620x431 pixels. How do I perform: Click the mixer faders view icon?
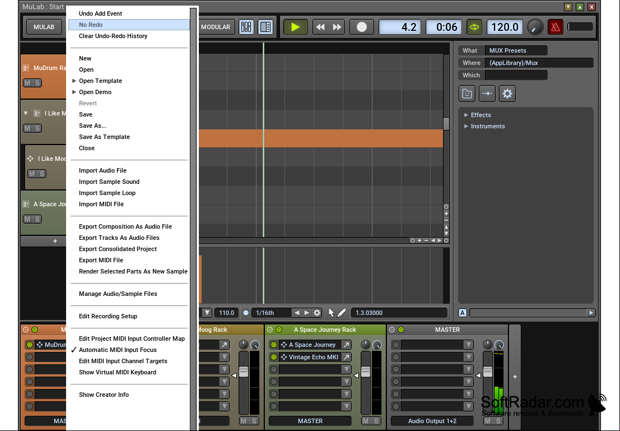[x=246, y=27]
